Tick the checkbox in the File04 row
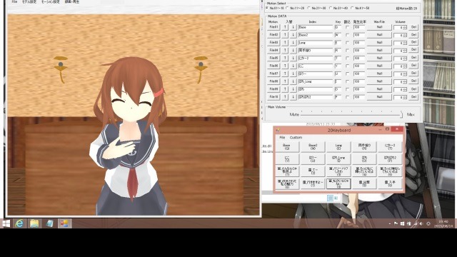This screenshot has width=457, height=257. click(x=347, y=51)
